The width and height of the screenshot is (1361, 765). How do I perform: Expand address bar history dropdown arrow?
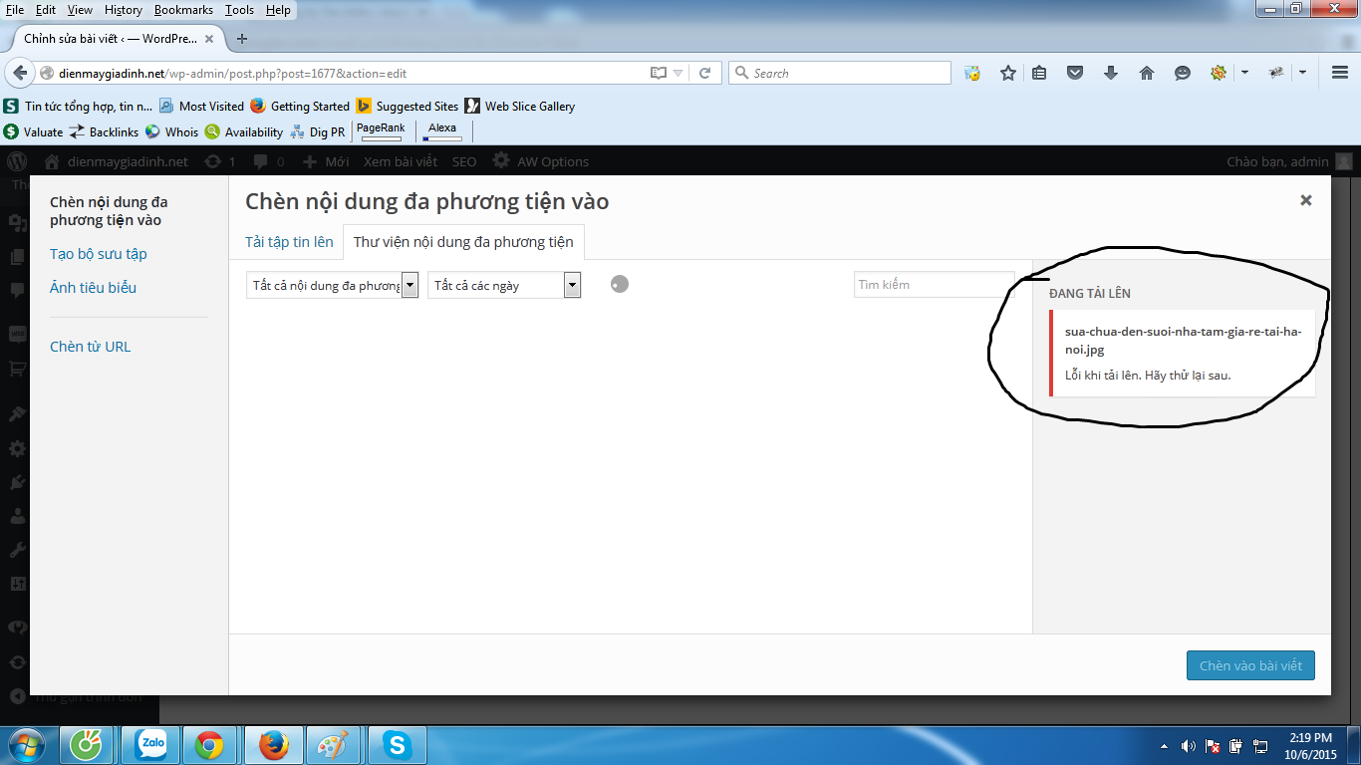[679, 73]
